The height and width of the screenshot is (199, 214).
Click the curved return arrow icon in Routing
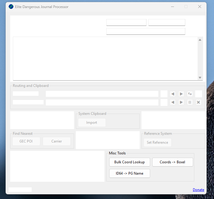190,94
